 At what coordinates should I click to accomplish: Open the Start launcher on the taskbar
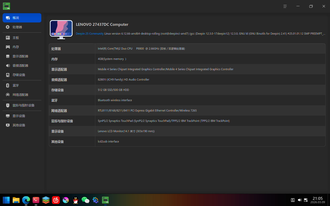click(6, 200)
